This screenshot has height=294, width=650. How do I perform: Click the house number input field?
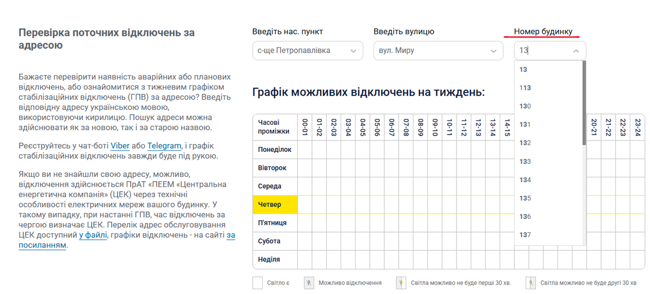point(541,51)
